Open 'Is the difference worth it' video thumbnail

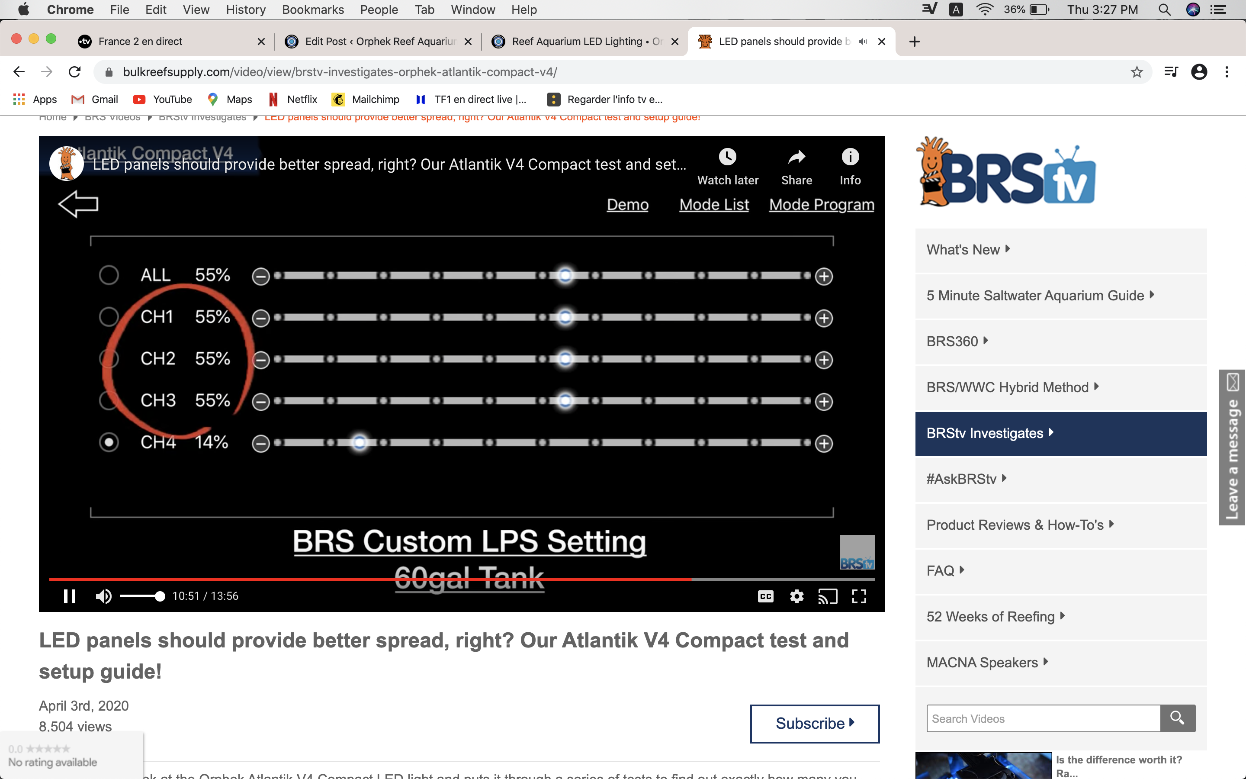pyautogui.click(x=983, y=766)
